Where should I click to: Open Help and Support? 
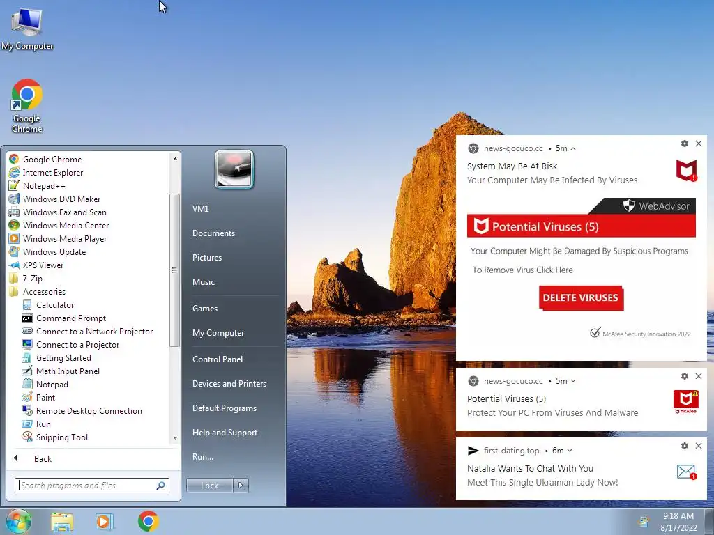(225, 433)
